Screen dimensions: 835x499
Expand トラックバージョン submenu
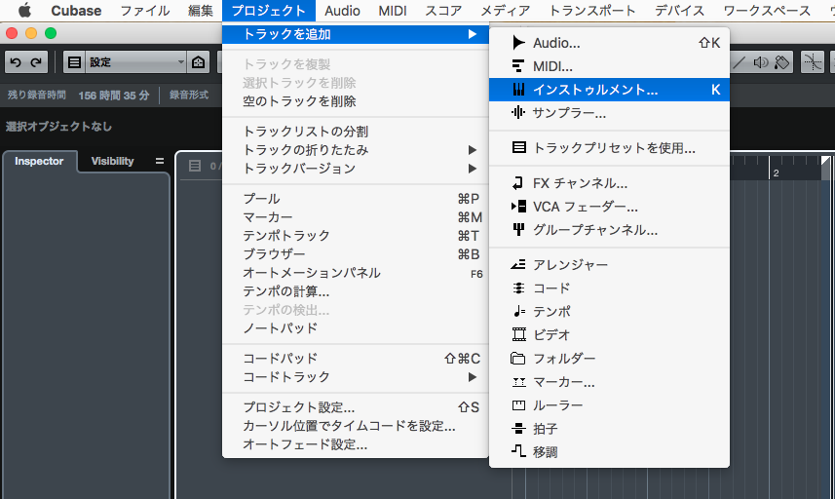[356, 169]
